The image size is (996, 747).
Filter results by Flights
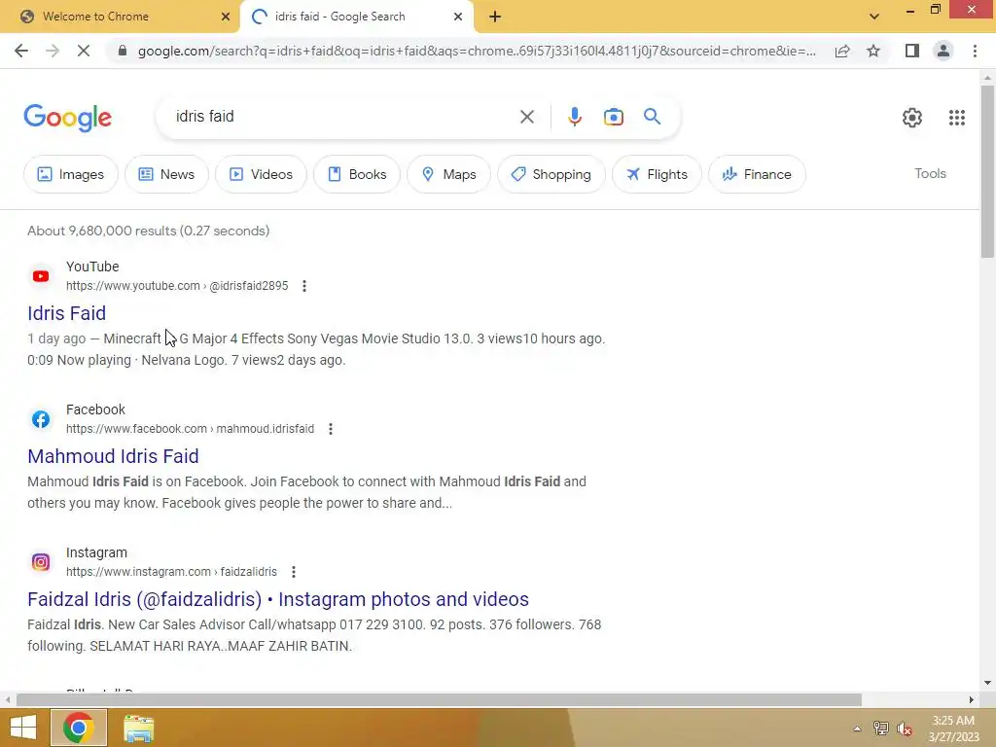pos(657,174)
